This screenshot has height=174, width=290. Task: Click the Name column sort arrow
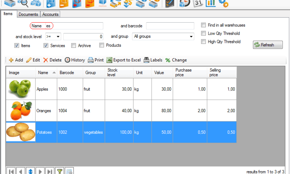tap(54, 72)
